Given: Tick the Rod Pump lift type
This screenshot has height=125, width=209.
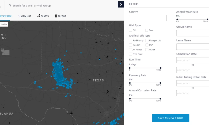Looking at the screenshot, I should 131,40.
